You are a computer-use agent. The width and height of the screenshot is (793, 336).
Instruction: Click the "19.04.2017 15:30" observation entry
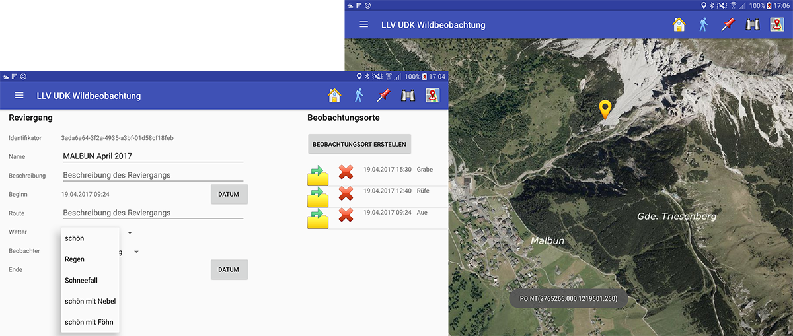coord(387,170)
